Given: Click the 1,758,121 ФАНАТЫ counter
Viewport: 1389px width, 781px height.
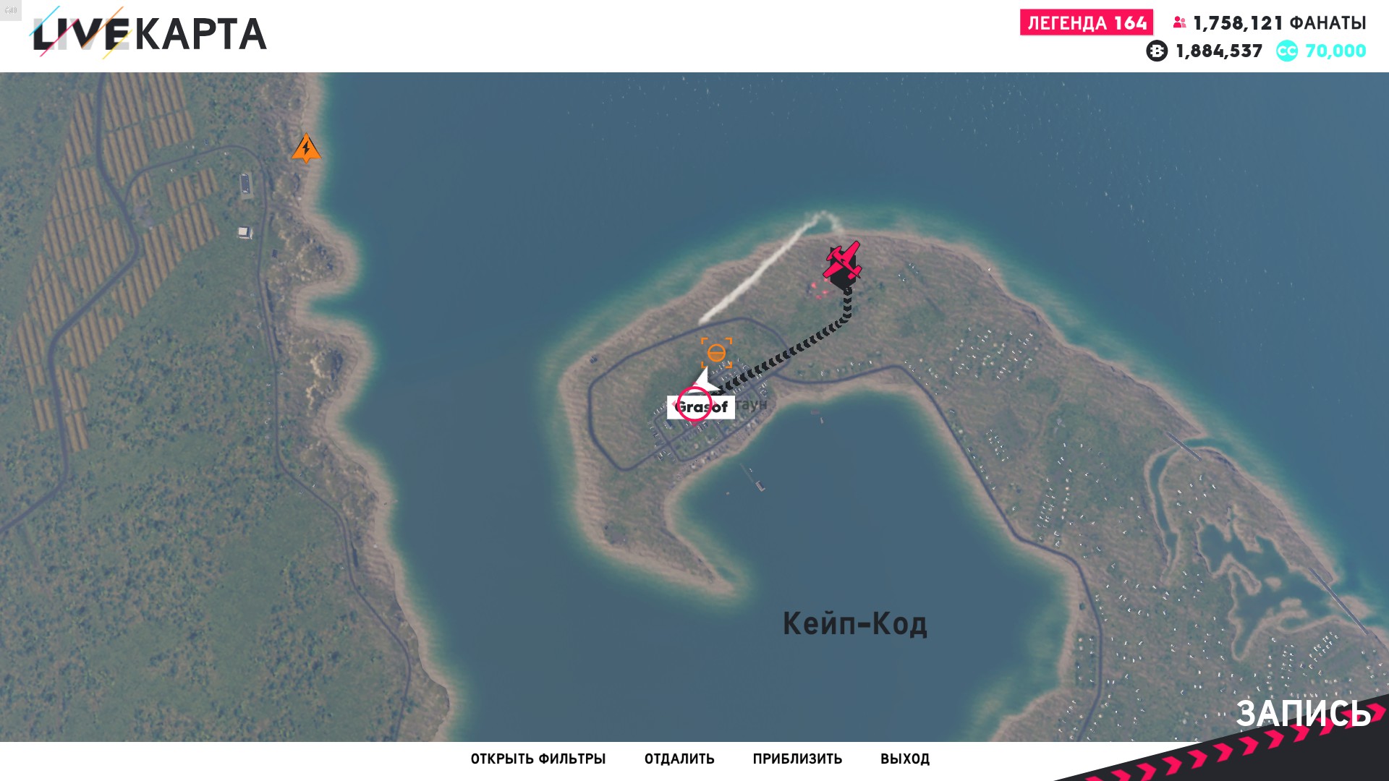Looking at the screenshot, I should pos(1279,23).
